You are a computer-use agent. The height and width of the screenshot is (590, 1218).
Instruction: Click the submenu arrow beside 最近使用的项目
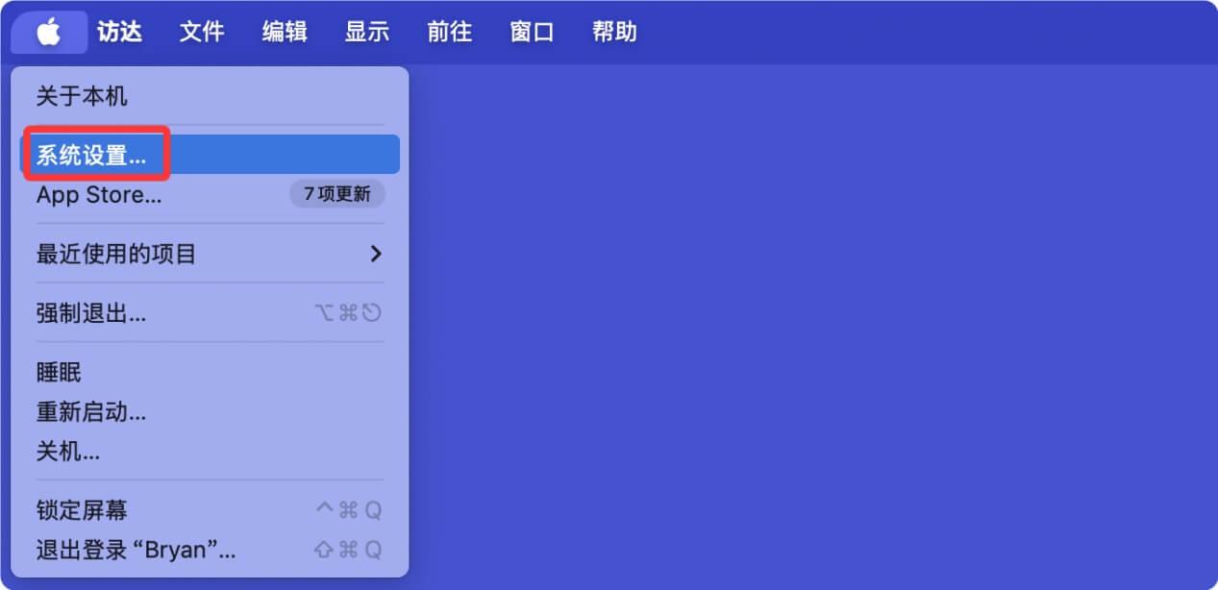pos(375,254)
